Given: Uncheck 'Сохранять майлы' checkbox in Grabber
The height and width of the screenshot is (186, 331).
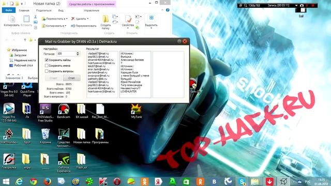Looking at the screenshot, I should point(47,60).
